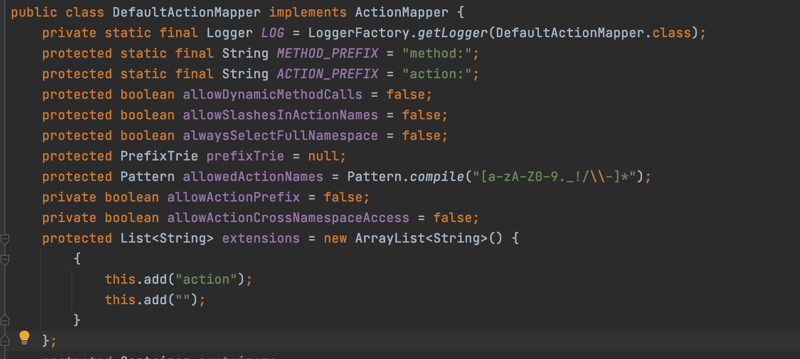Click the List<String> type

167,238
